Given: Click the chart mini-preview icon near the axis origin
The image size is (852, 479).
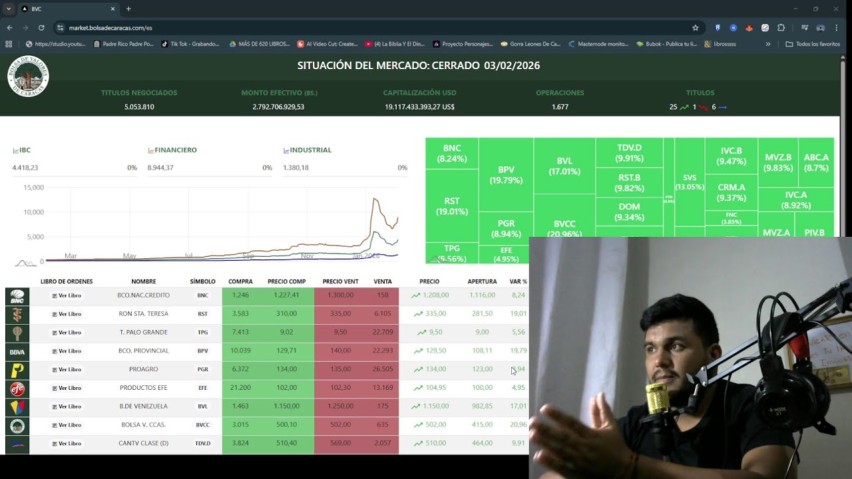Looking at the screenshot, I should coord(25,263).
